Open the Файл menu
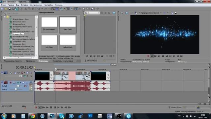Image resolution: width=211 pixels, height=119 pixels. coord(3,5)
